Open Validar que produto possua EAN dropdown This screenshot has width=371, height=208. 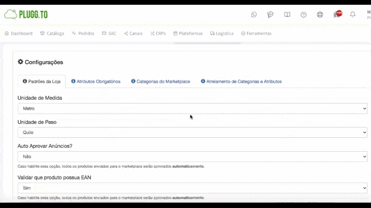[x=192, y=188]
